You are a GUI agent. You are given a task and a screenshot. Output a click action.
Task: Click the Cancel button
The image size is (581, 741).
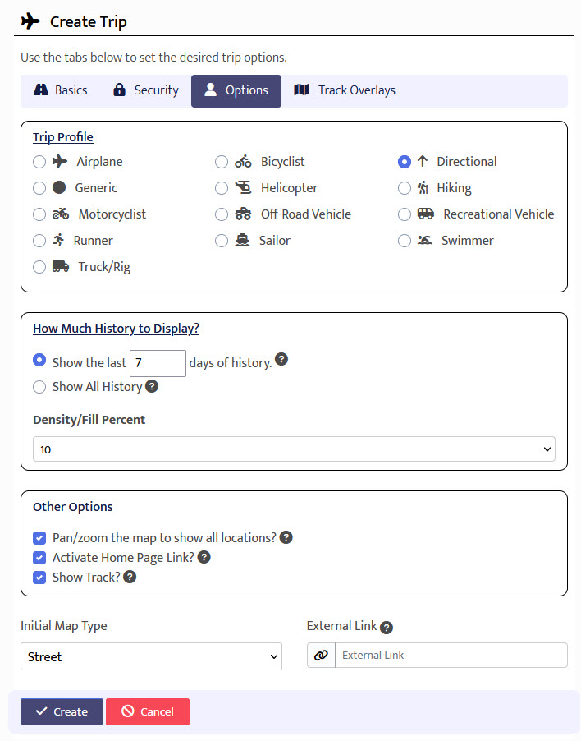[148, 711]
